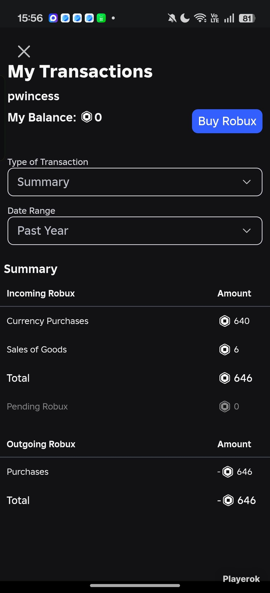
Task: Select the outgoing Purchases row
Action: pos(135,472)
